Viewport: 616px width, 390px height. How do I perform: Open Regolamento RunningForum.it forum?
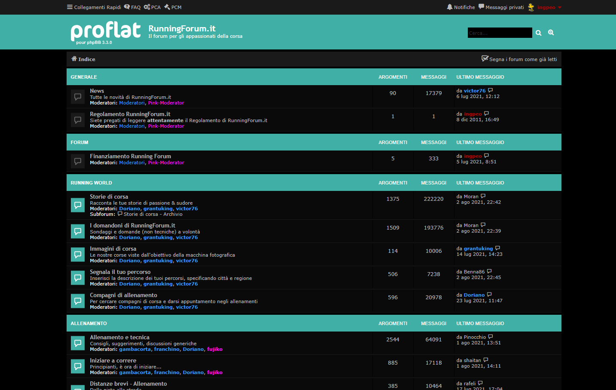130,114
